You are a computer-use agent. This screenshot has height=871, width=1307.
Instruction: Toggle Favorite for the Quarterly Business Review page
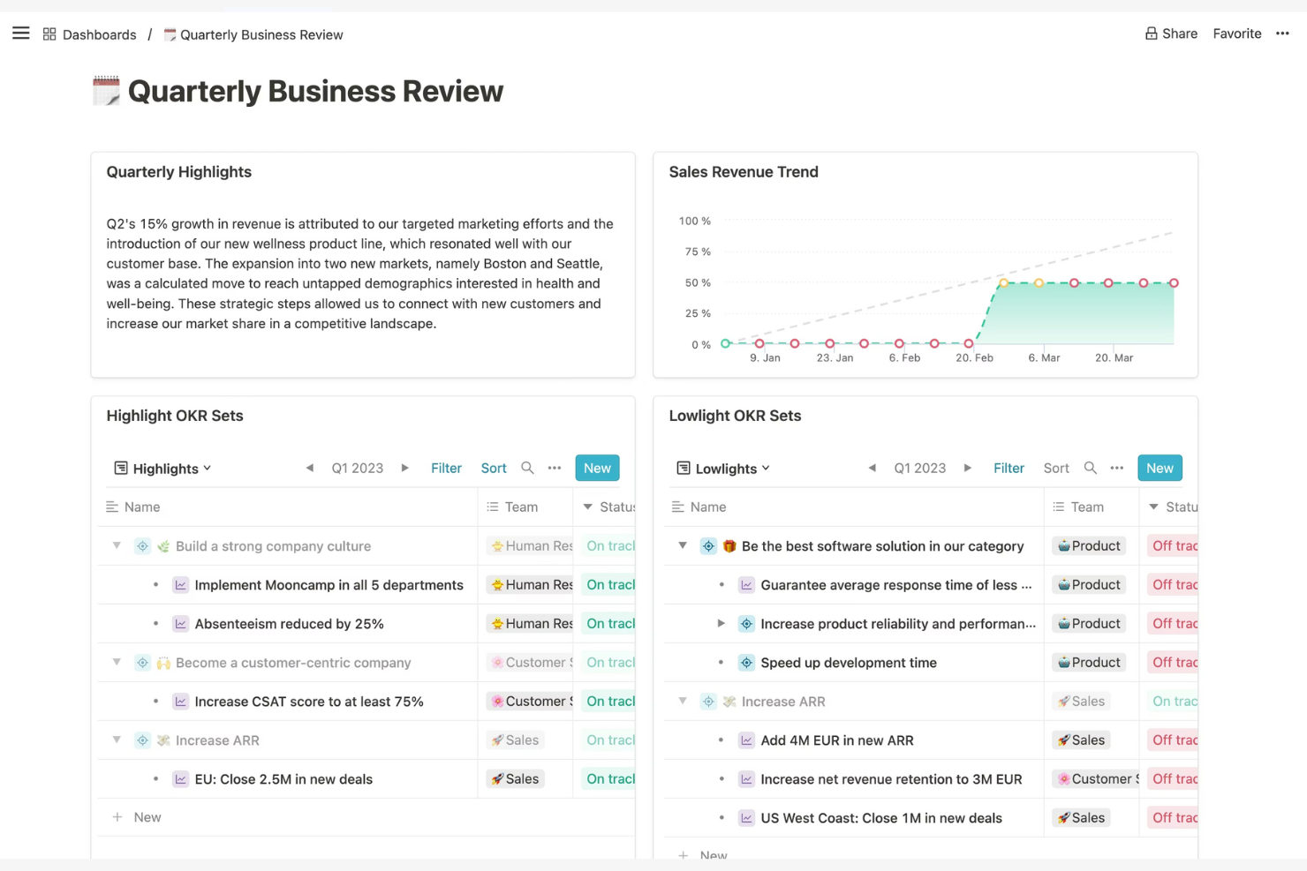tap(1236, 34)
